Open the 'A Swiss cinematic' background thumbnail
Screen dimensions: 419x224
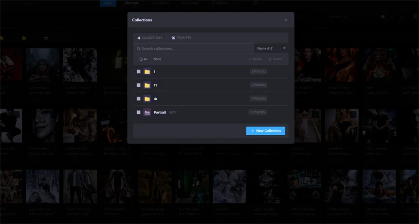(230, 187)
